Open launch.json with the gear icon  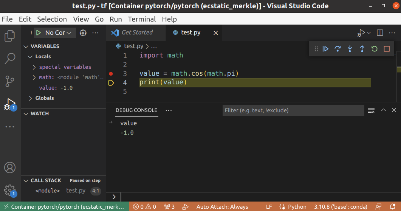[83, 33]
